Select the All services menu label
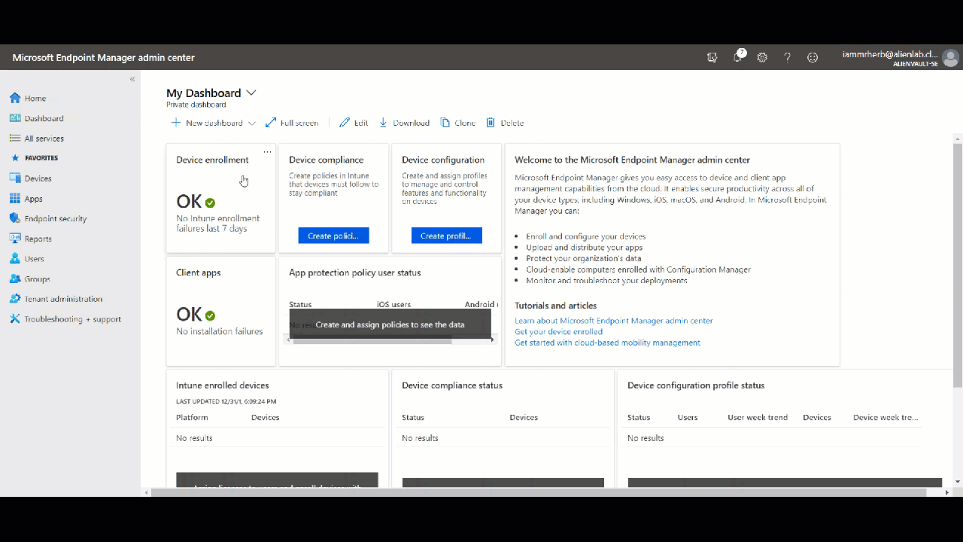Viewport: 963px width, 542px height. (44, 139)
